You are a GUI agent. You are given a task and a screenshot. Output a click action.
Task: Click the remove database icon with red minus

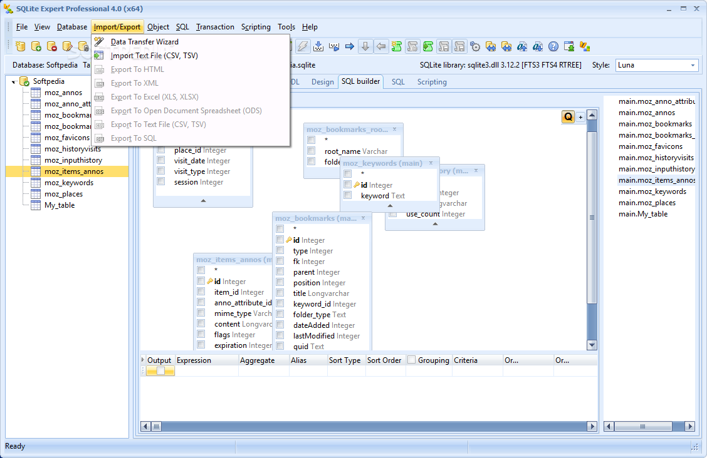52,46
